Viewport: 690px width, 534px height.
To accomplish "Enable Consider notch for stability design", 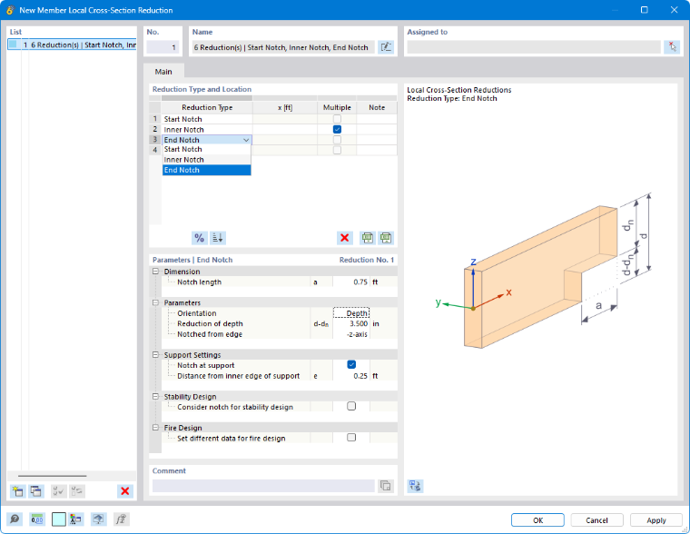I will pyautogui.click(x=351, y=406).
